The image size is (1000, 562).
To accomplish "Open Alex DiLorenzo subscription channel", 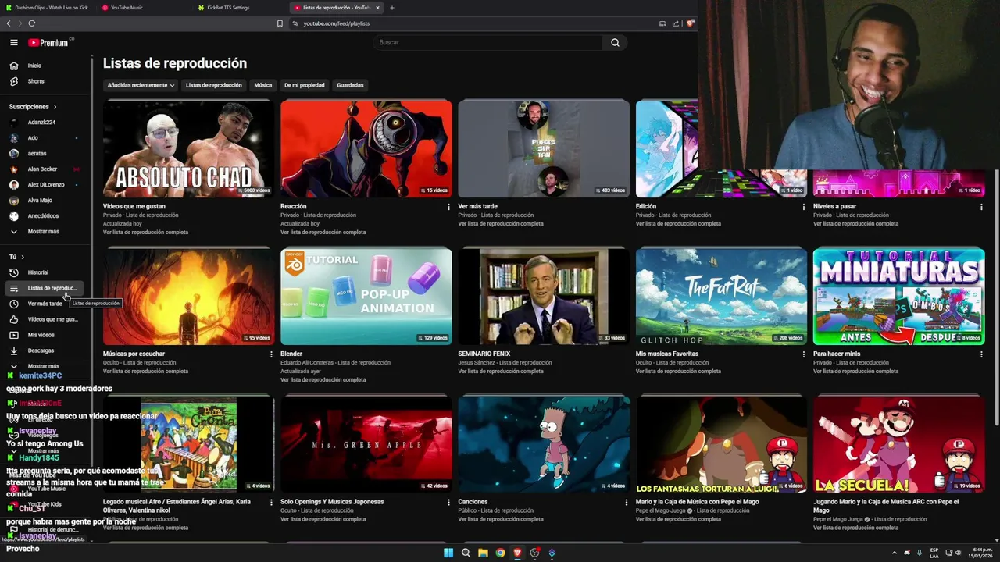I will pyautogui.click(x=45, y=185).
